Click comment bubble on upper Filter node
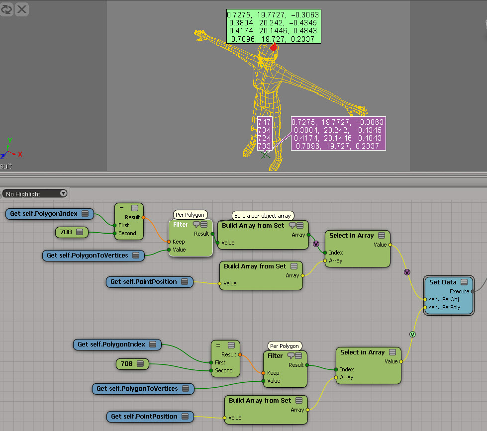 (x=196, y=225)
